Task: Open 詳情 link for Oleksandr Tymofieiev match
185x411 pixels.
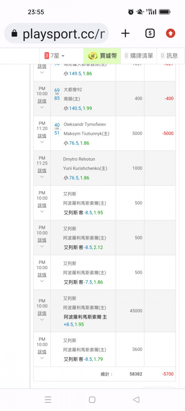Action: pyautogui.click(x=42, y=136)
